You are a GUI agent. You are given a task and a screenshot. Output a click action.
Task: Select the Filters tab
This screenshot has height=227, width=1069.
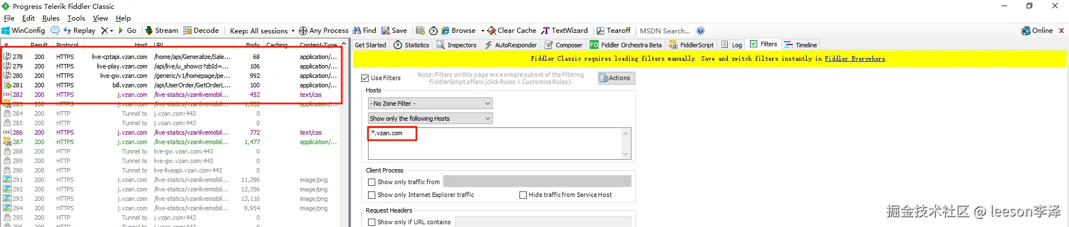[763, 44]
